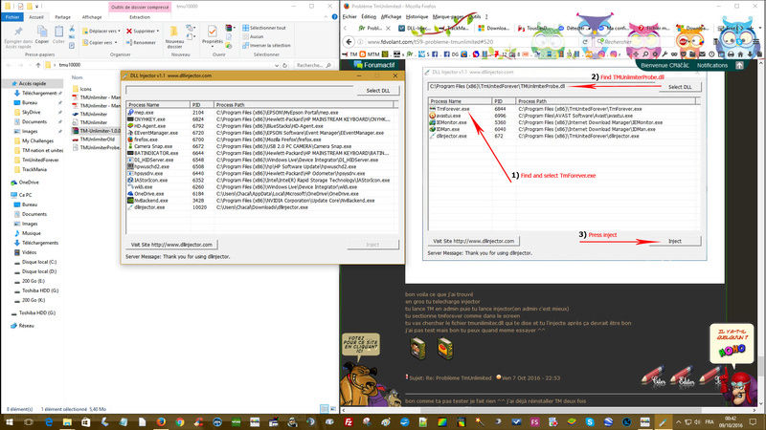Open Skype from taskbar
The width and height of the screenshot is (766, 430).
pos(590,422)
